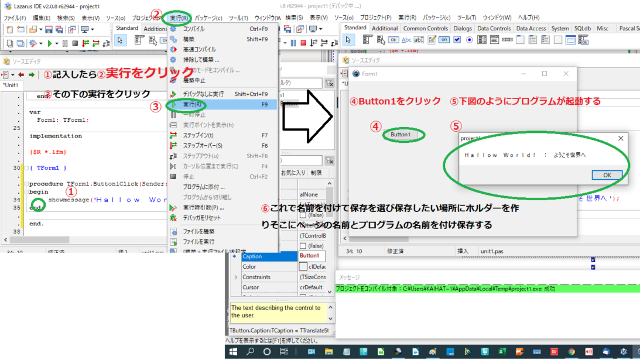This screenshot has height=360, width=640.
Task: Click OK in the Hallow World message dialog
Action: pos(607,174)
